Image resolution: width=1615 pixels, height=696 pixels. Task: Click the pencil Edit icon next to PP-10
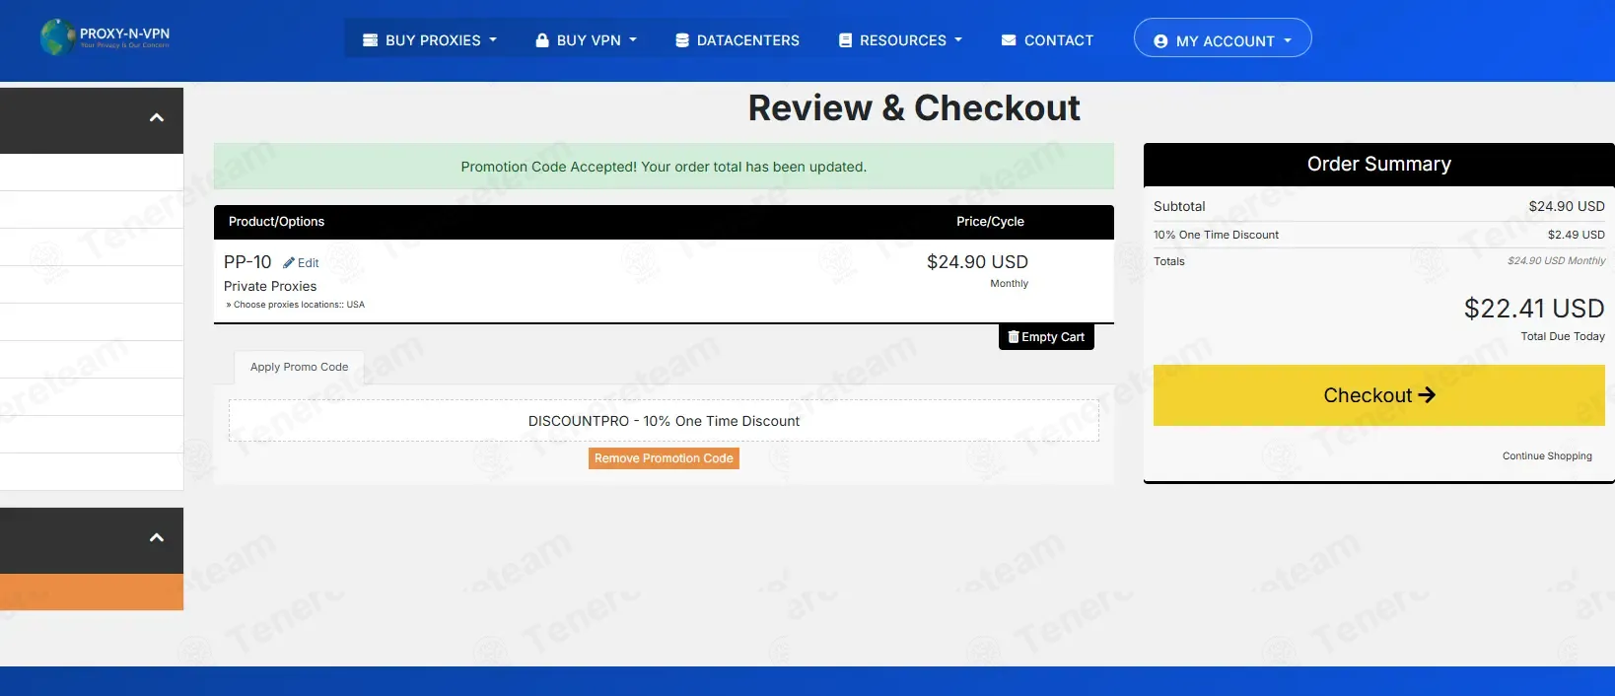tap(289, 263)
